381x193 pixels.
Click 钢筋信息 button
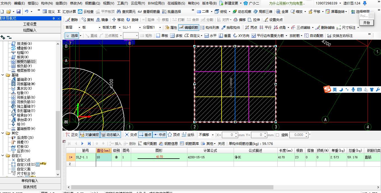[168, 143]
